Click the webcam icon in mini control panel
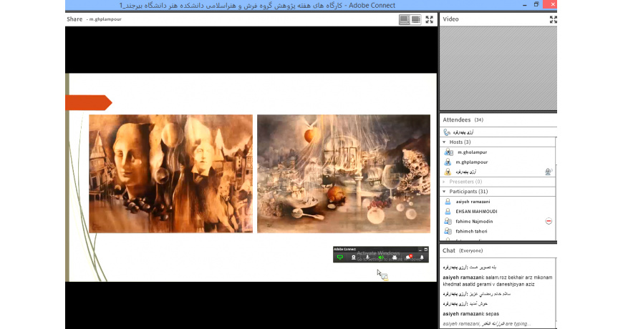This screenshot has width=623, height=329. click(x=353, y=257)
